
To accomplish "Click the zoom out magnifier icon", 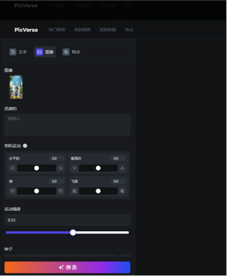I will pyautogui.click(x=74, y=191).
